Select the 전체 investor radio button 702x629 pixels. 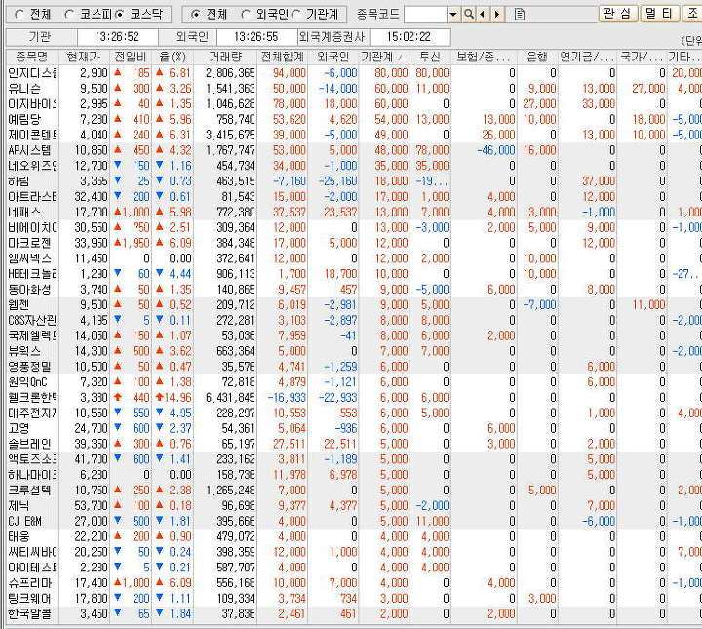(x=195, y=15)
